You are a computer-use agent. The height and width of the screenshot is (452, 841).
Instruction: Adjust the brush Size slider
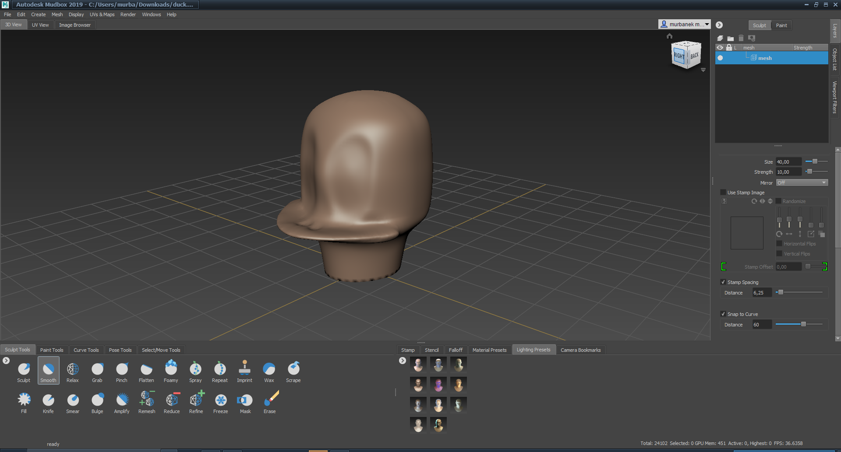click(815, 162)
